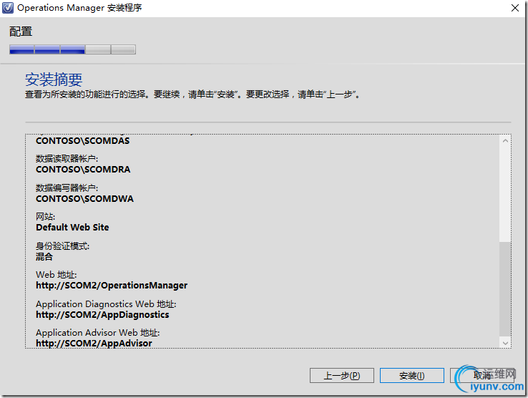Select the Default Web Site value
The image size is (528, 398).
[72, 228]
